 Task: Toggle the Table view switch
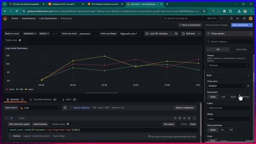[20, 40]
